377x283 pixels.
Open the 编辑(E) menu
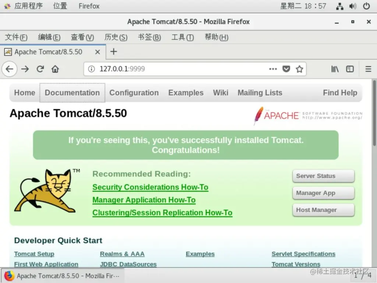pyautogui.click(x=49, y=37)
